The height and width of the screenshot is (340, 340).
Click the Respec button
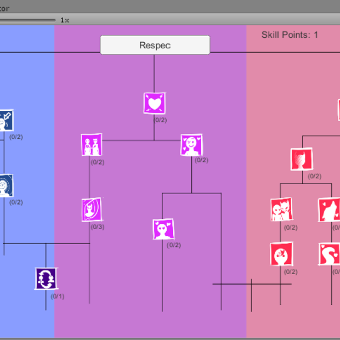(155, 45)
